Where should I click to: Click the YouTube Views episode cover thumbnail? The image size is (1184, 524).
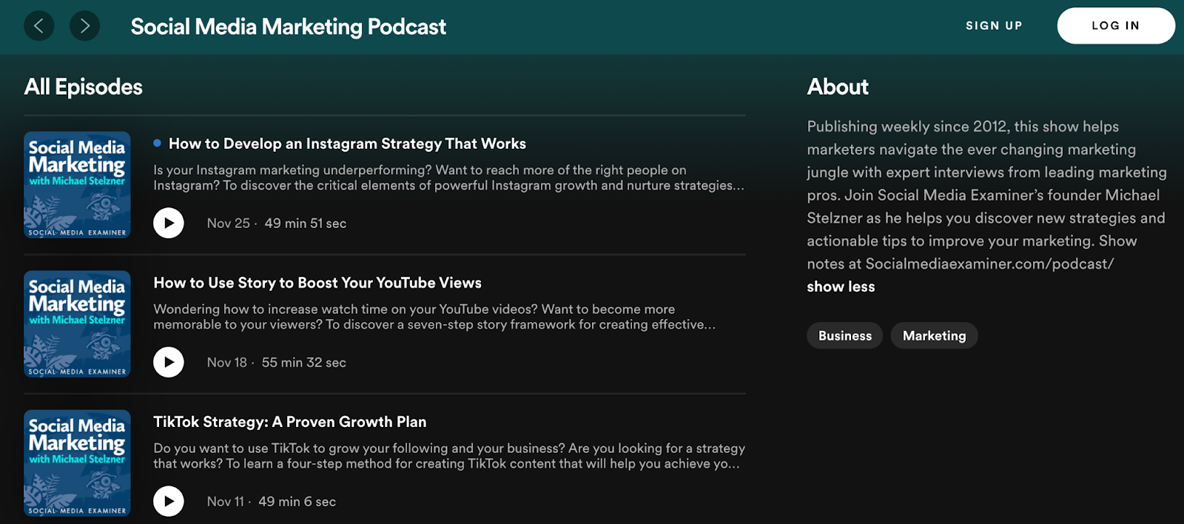tap(77, 324)
